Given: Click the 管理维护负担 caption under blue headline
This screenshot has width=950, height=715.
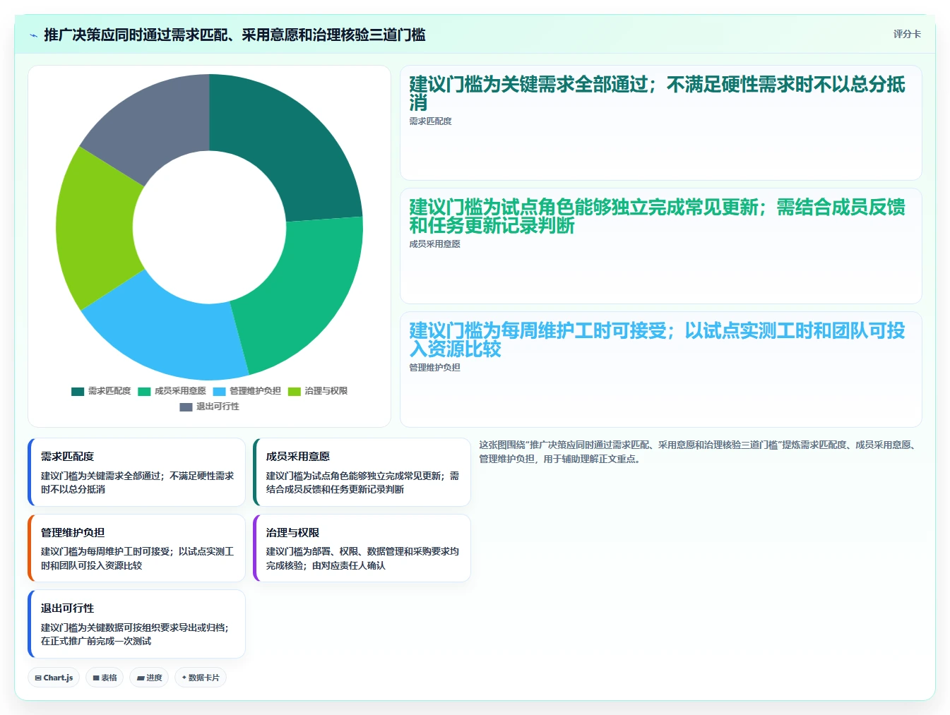Looking at the screenshot, I should [434, 368].
